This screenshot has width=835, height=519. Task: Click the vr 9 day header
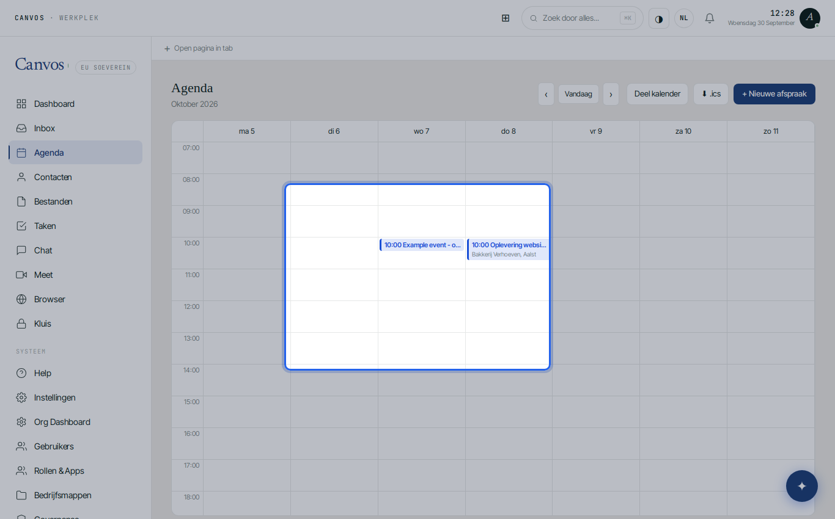pyautogui.click(x=596, y=131)
